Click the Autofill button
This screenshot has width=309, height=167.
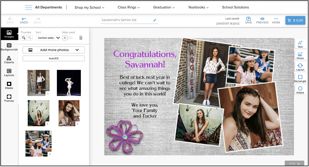(x=53, y=58)
